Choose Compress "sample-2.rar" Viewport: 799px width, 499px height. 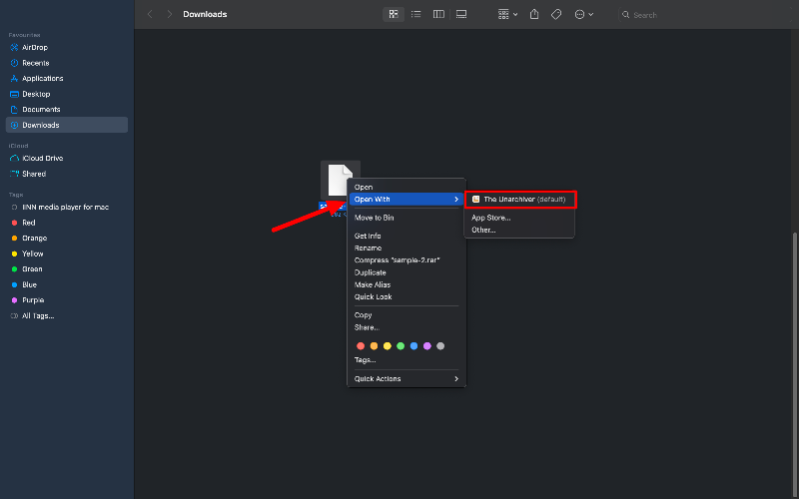406,260
